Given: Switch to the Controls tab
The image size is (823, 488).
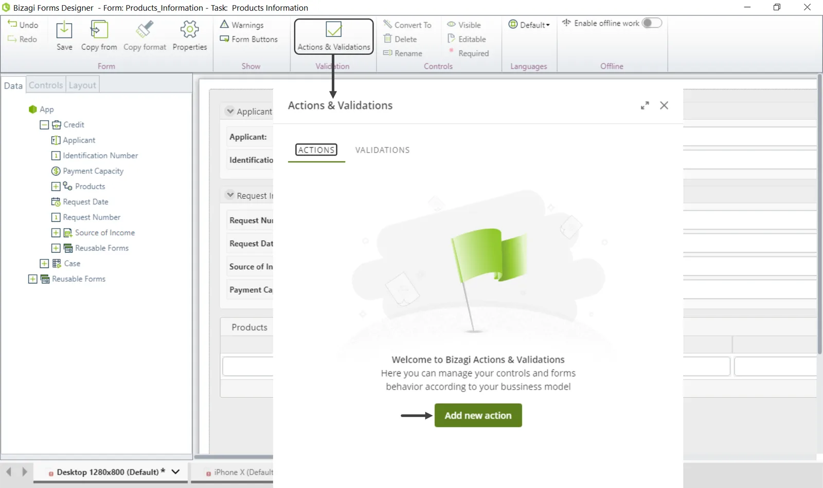Looking at the screenshot, I should tap(46, 85).
